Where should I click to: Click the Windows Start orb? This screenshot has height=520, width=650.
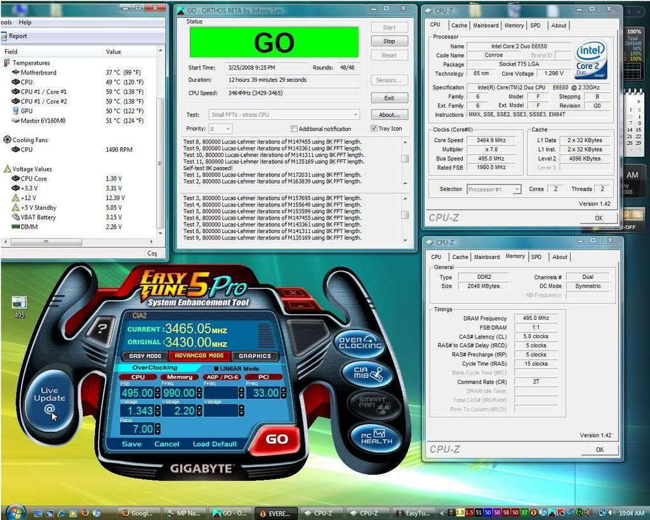14,512
